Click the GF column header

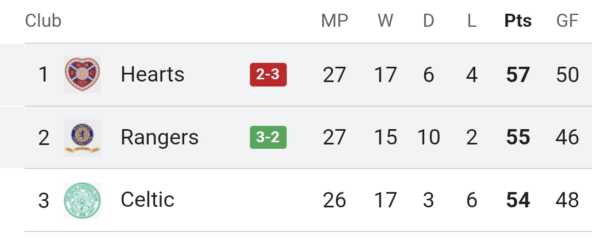[x=567, y=21]
